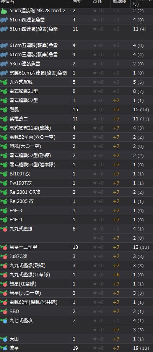Select the name text 5inch連装砲 Mk.28 mod.2
This screenshot has width=153, height=352.
pos(37,11)
